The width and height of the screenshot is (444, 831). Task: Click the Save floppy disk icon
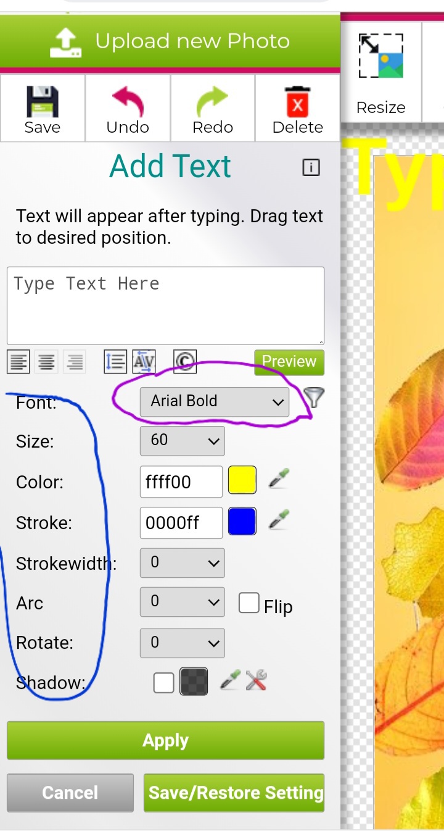42,102
